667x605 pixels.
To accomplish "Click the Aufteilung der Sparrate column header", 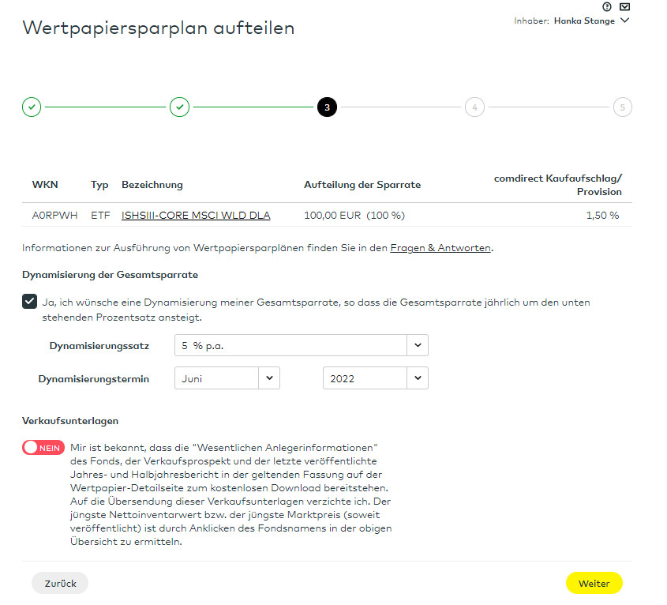I will tap(362, 185).
